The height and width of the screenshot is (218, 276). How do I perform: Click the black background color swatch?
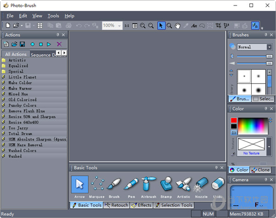[234, 126]
